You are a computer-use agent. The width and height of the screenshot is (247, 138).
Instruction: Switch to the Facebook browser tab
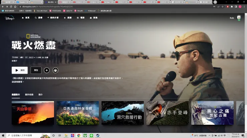point(22,2)
